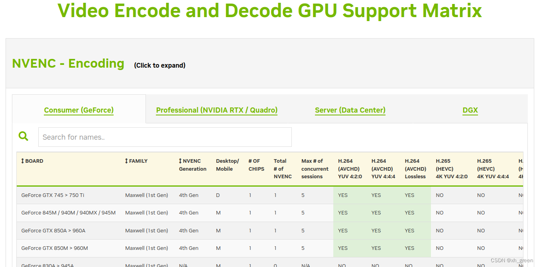
Task: Switch to Server (Data Center) tab
Action: click(x=350, y=110)
